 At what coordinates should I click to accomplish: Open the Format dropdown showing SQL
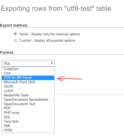[28, 63]
